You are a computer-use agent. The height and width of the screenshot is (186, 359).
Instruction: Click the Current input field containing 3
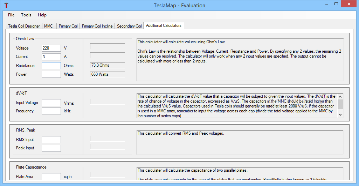pos(51,57)
